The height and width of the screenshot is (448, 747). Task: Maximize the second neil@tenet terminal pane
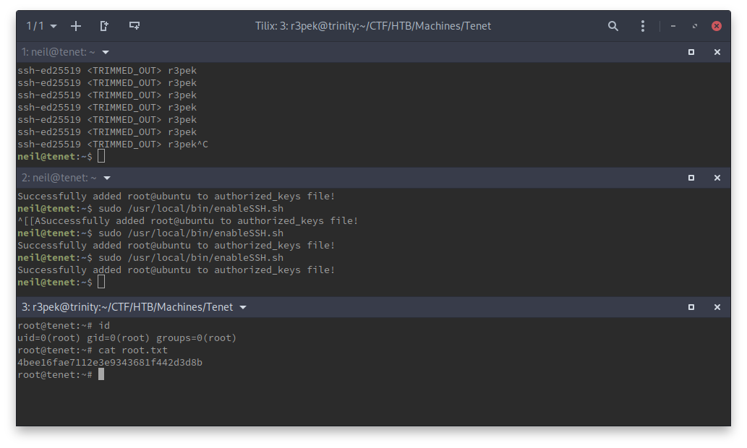point(691,178)
